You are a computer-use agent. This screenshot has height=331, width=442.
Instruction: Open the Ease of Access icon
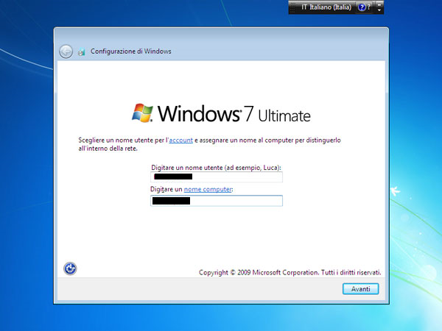click(x=70, y=268)
